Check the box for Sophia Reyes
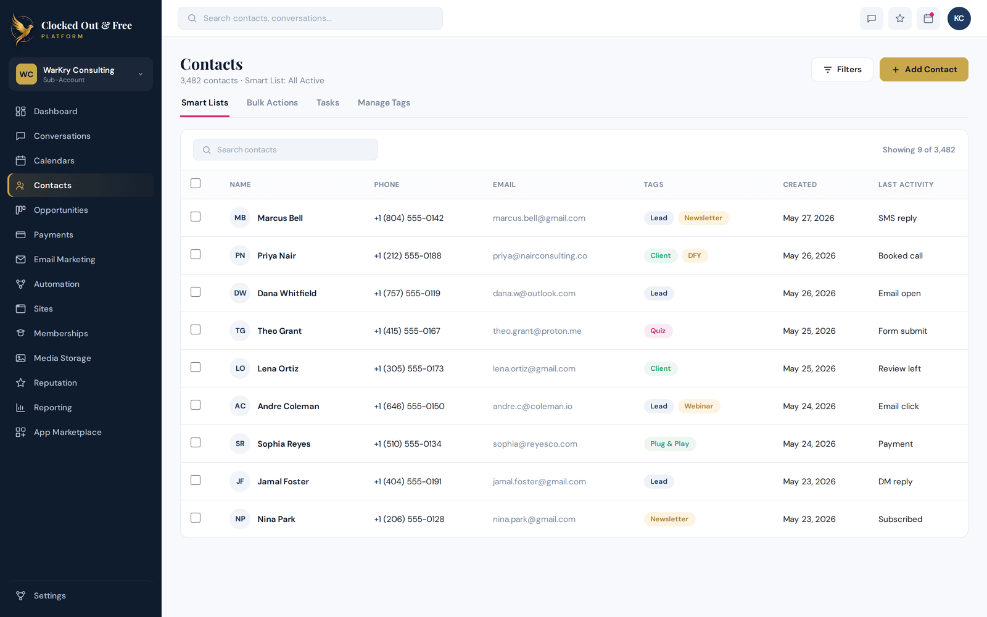Image resolution: width=987 pixels, height=617 pixels. pos(196,442)
